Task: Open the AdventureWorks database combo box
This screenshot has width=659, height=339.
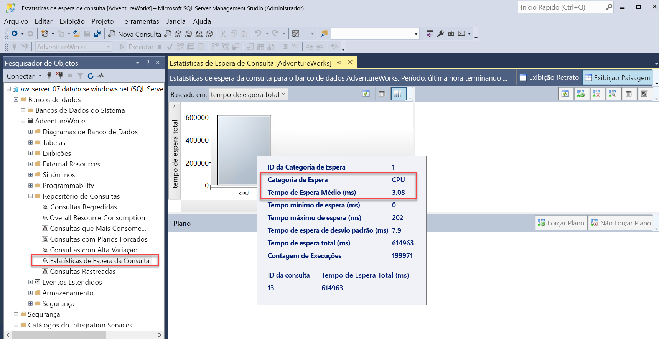Action: pos(74,47)
